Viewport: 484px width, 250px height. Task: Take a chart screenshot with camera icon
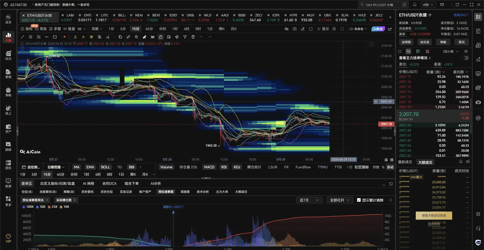click(x=295, y=29)
